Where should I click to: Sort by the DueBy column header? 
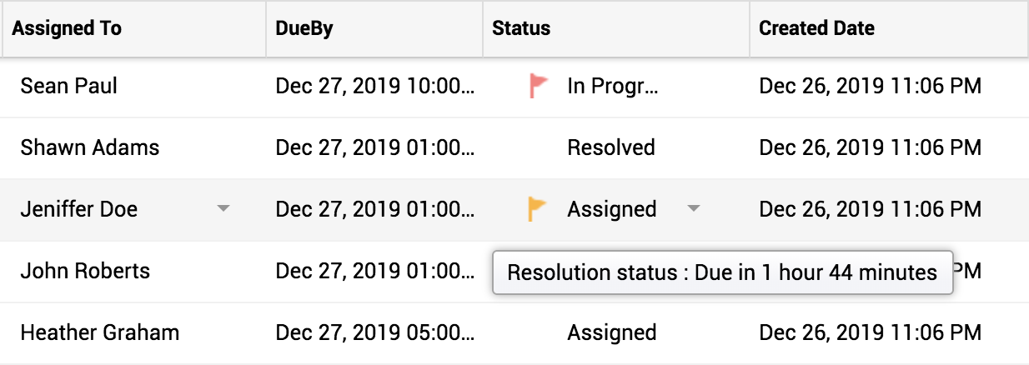(304, 28)
